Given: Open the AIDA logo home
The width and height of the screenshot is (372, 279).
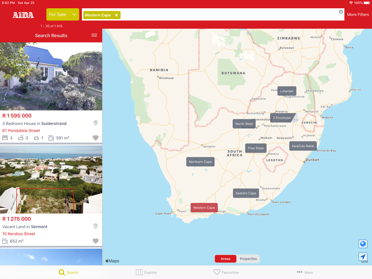Looking at the screenshot, I should [23, 15].
